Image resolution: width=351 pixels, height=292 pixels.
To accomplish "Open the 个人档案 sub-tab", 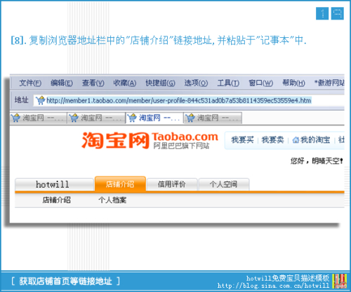I will pyautogui.click(x=112, y=200).
